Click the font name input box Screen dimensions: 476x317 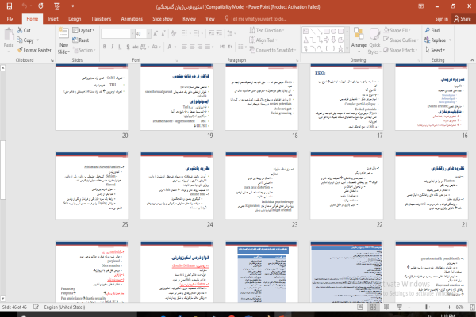[116, 33]
